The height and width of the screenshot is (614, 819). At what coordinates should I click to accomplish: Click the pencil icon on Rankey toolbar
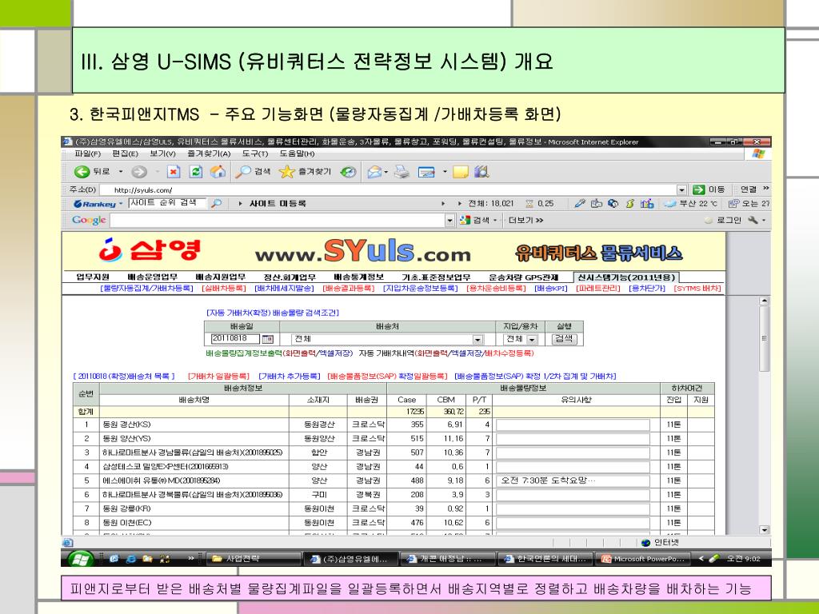(579, 204)
